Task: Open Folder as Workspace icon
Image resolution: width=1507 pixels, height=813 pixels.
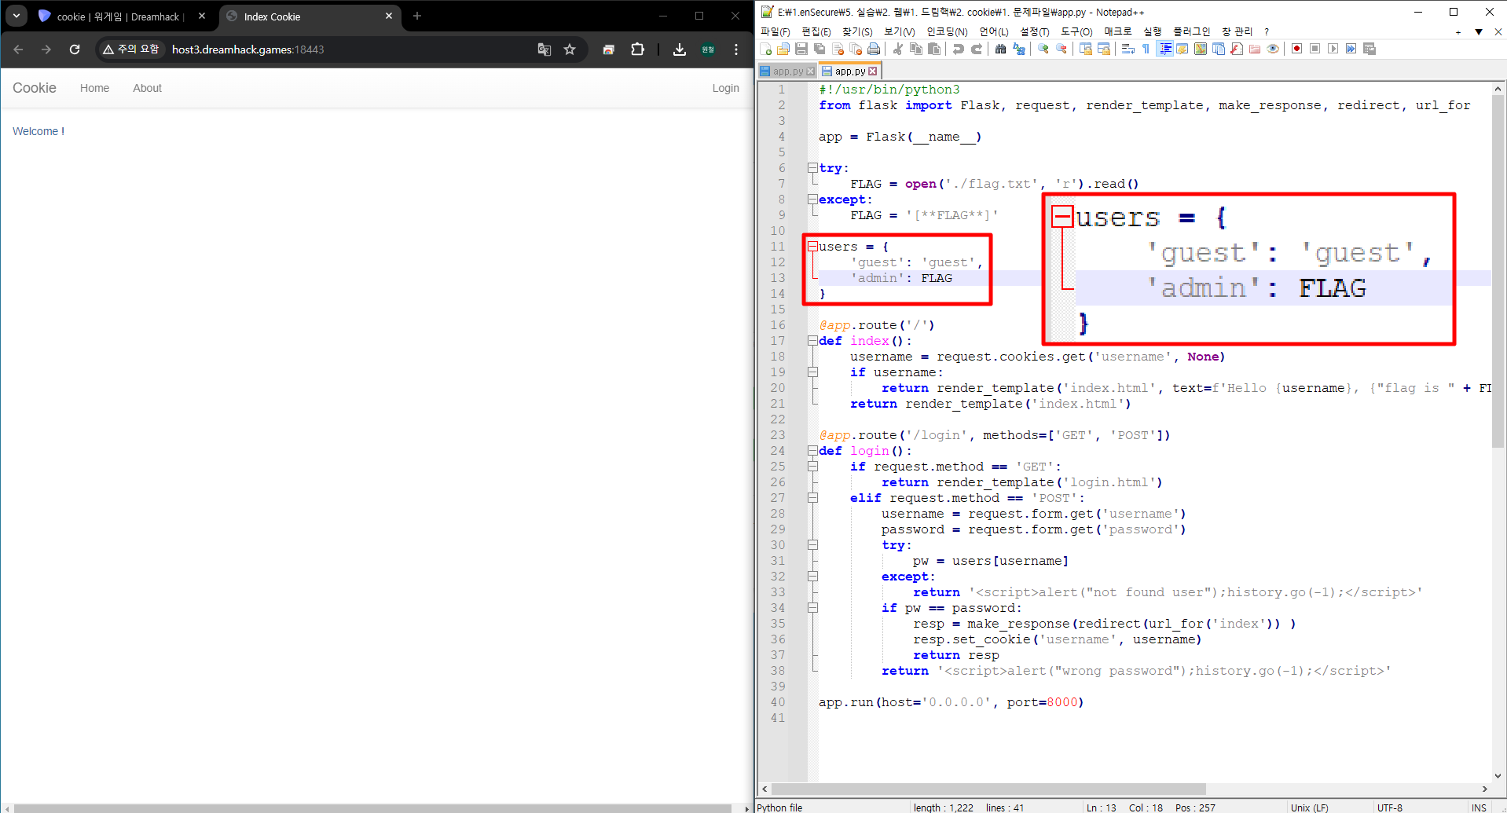Action: [1255, 49]
